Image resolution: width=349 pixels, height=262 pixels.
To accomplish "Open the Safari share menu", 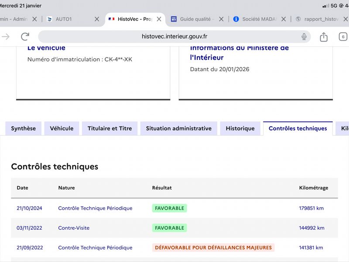I will point(324,37).
